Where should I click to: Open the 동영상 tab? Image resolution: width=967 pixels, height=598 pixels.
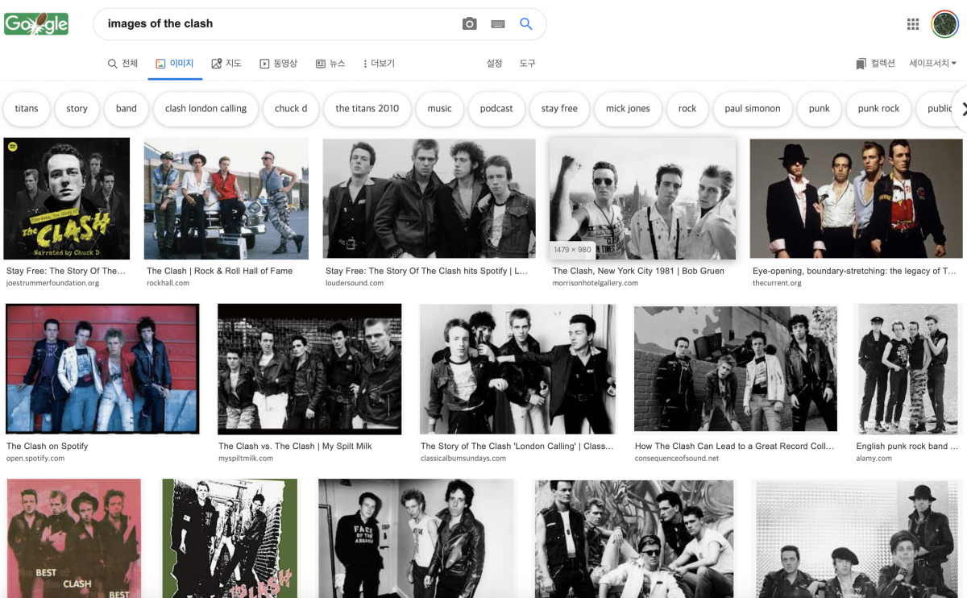tap(278, 64)
